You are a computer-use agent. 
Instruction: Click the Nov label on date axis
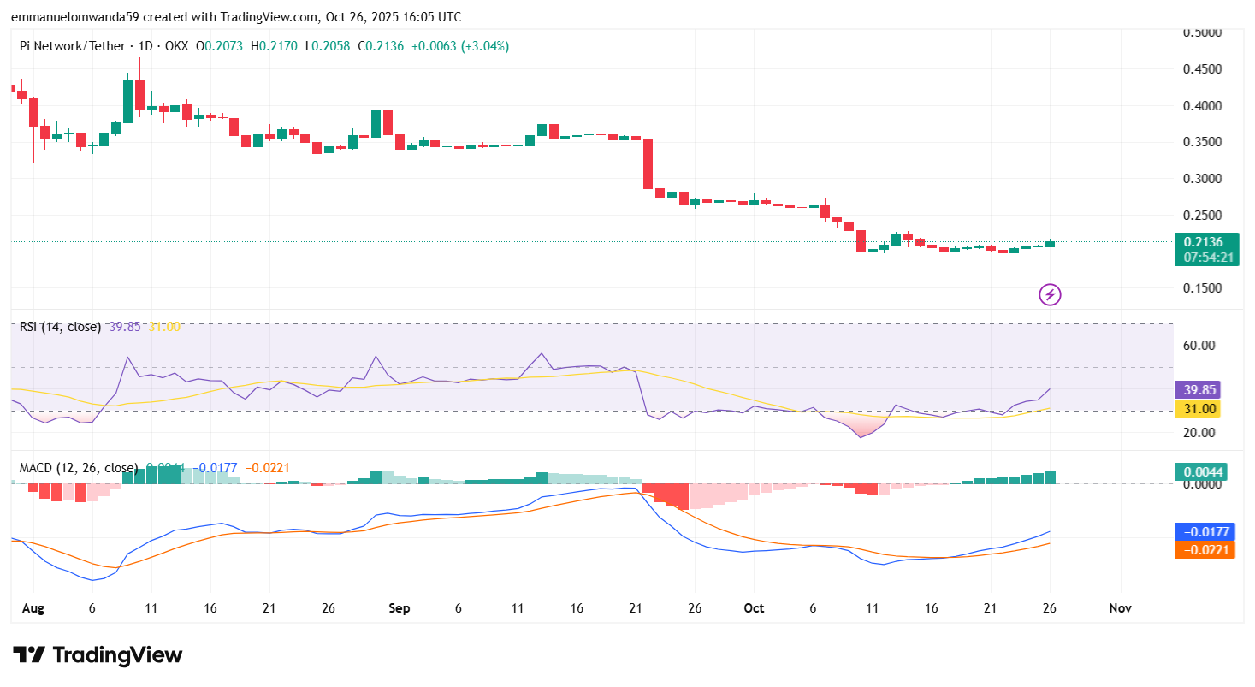tap(1120, 608)
